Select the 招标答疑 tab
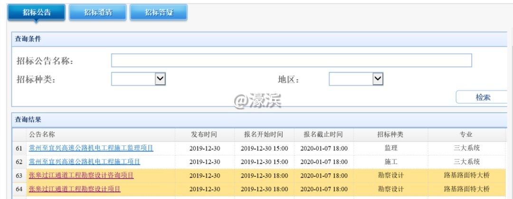513x199 pixels. pyautogui.click(x=159, y=13)
